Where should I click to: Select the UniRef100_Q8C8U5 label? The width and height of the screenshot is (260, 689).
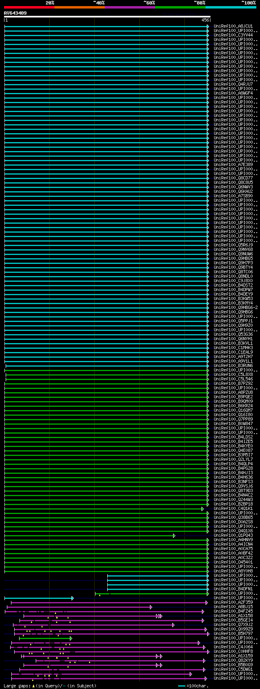point(233,183)
